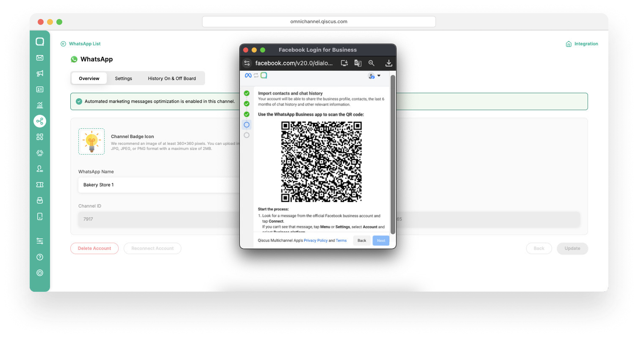638x338 pixels.
Task: Click the zoom magnifier icon in popup toolbar
Action: 372,63
